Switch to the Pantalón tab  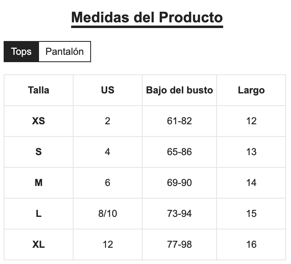(x=65, y=52)
